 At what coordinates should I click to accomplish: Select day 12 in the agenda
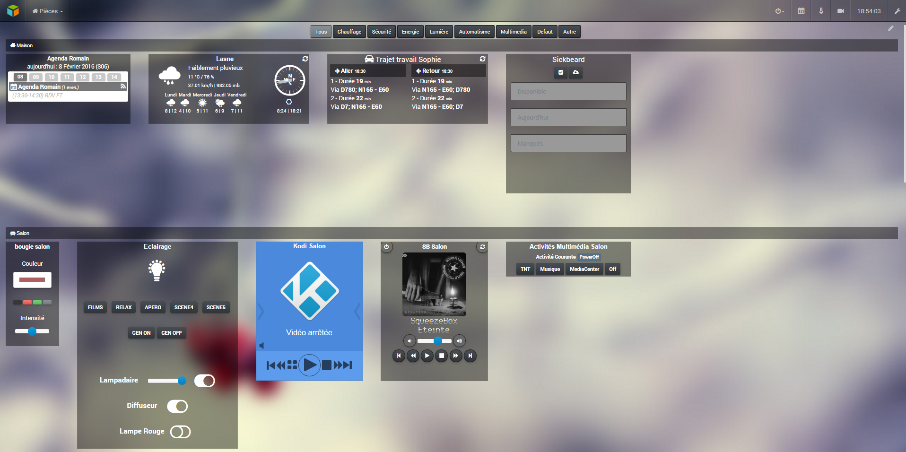coord(83,77)
